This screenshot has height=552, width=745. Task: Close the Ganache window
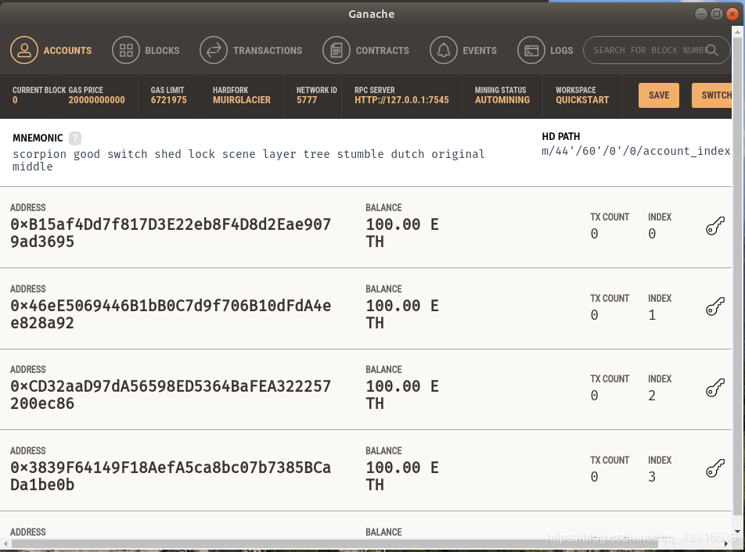(x=732, y=14)
